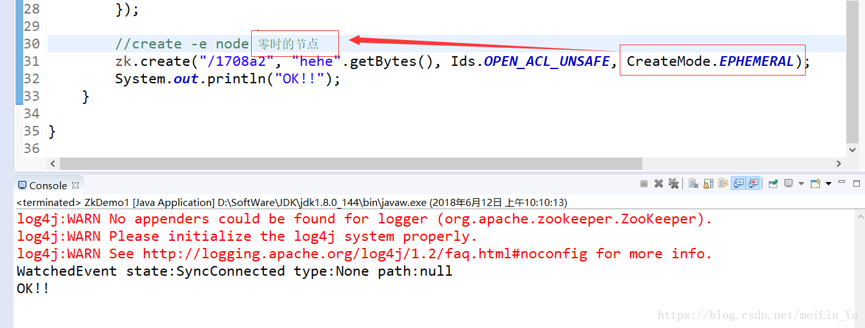Clear the Console output
The height and width of the screenshot is (328, 865).
(x=693, y=183)
